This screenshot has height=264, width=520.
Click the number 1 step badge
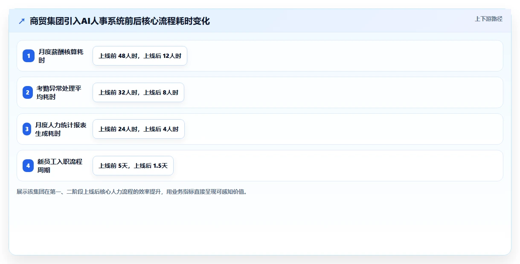29,56
